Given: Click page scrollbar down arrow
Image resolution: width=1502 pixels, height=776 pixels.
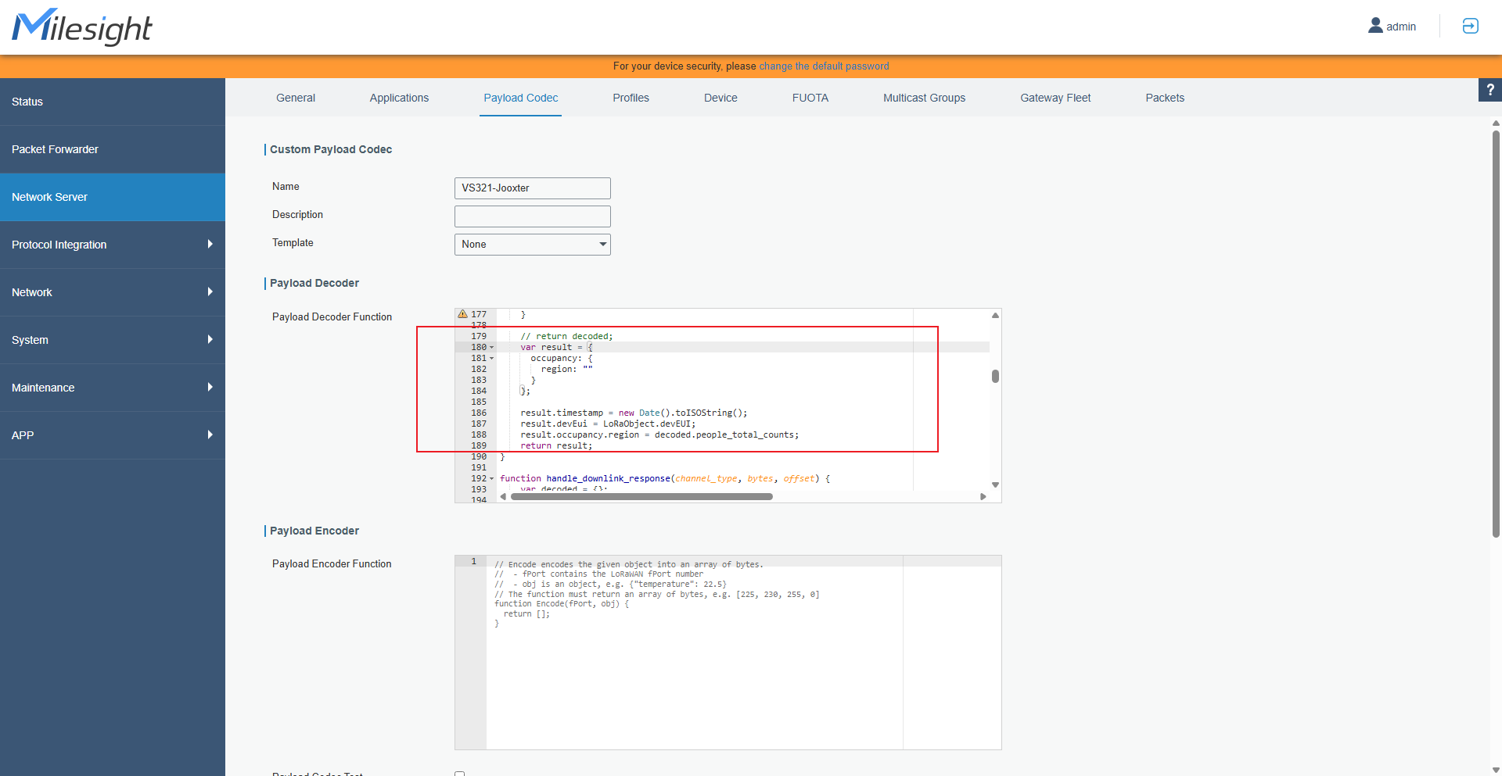Looking at the screenshot, I should pos(1496,770).
